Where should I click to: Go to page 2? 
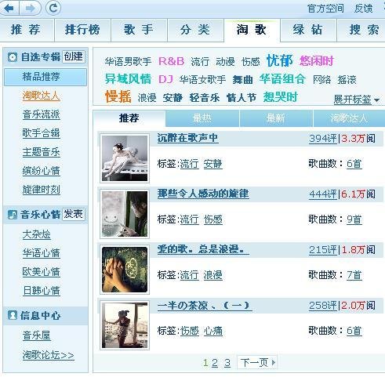coord(215,363)
